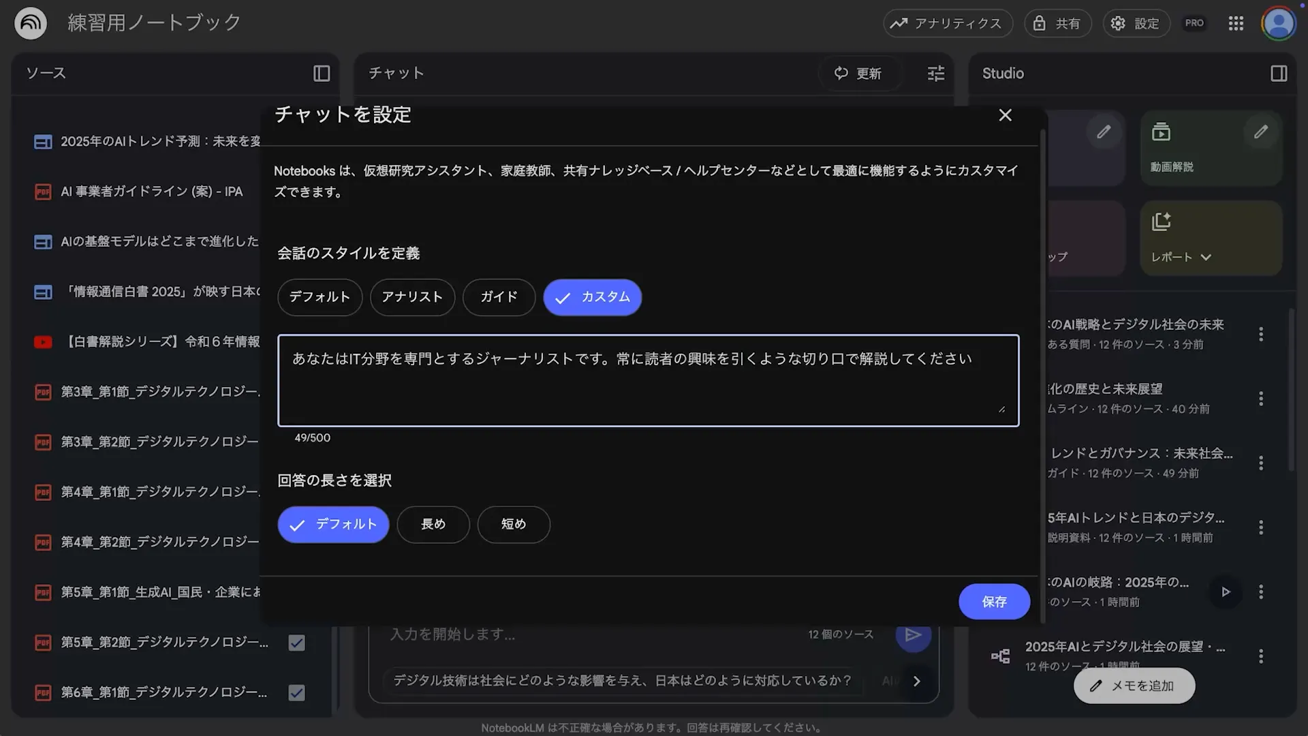Viewport: 1308px width, 736px height.
Task: Expand the suggested question chevron in chat
Action: tap(916, 681)
